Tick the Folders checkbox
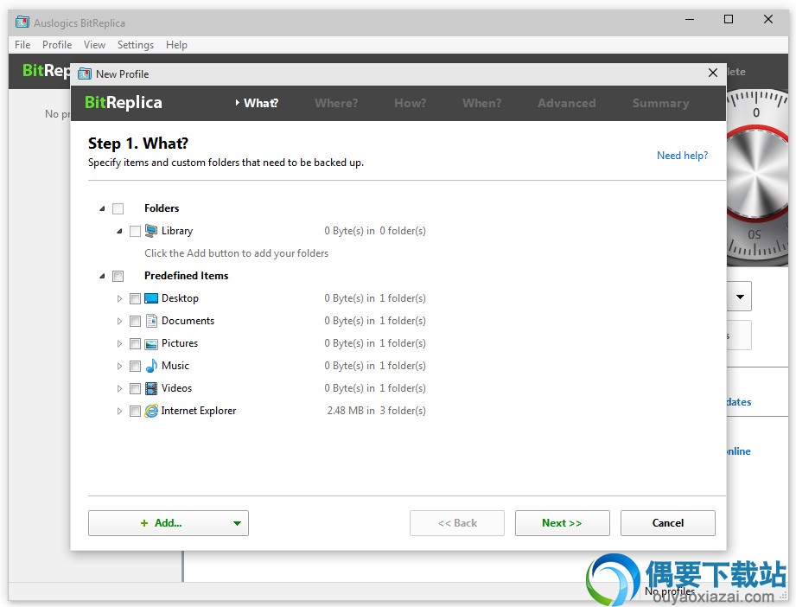Viewport: 796px width, 607px height. 118,208
